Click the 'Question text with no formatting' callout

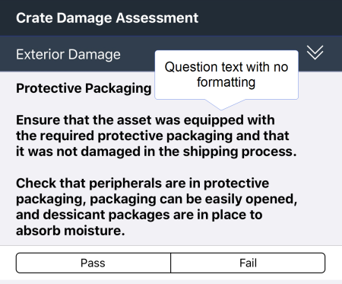tap(226, 75)
